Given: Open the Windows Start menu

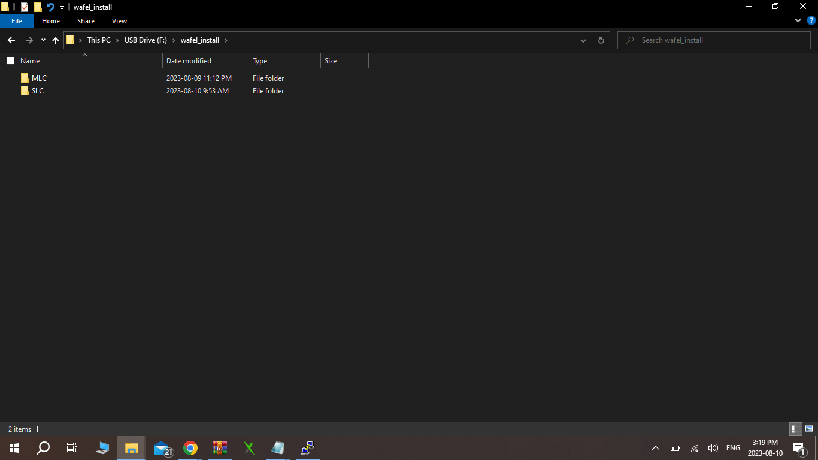Looking at the screenshot, I should point(14,448).
